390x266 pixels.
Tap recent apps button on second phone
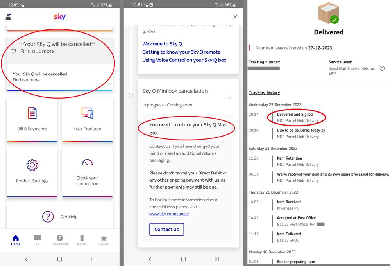(x=217, y=259)
